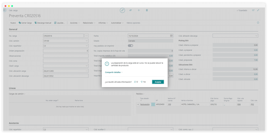This screenshot has width=270, height=133.
Task: Click the pencil edit icon
Action: pos(122,10)
